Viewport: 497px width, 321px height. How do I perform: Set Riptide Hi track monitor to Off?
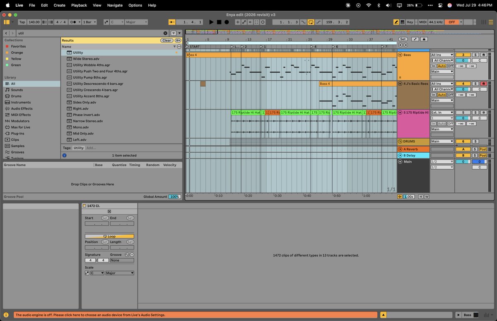tap(450, 124)
